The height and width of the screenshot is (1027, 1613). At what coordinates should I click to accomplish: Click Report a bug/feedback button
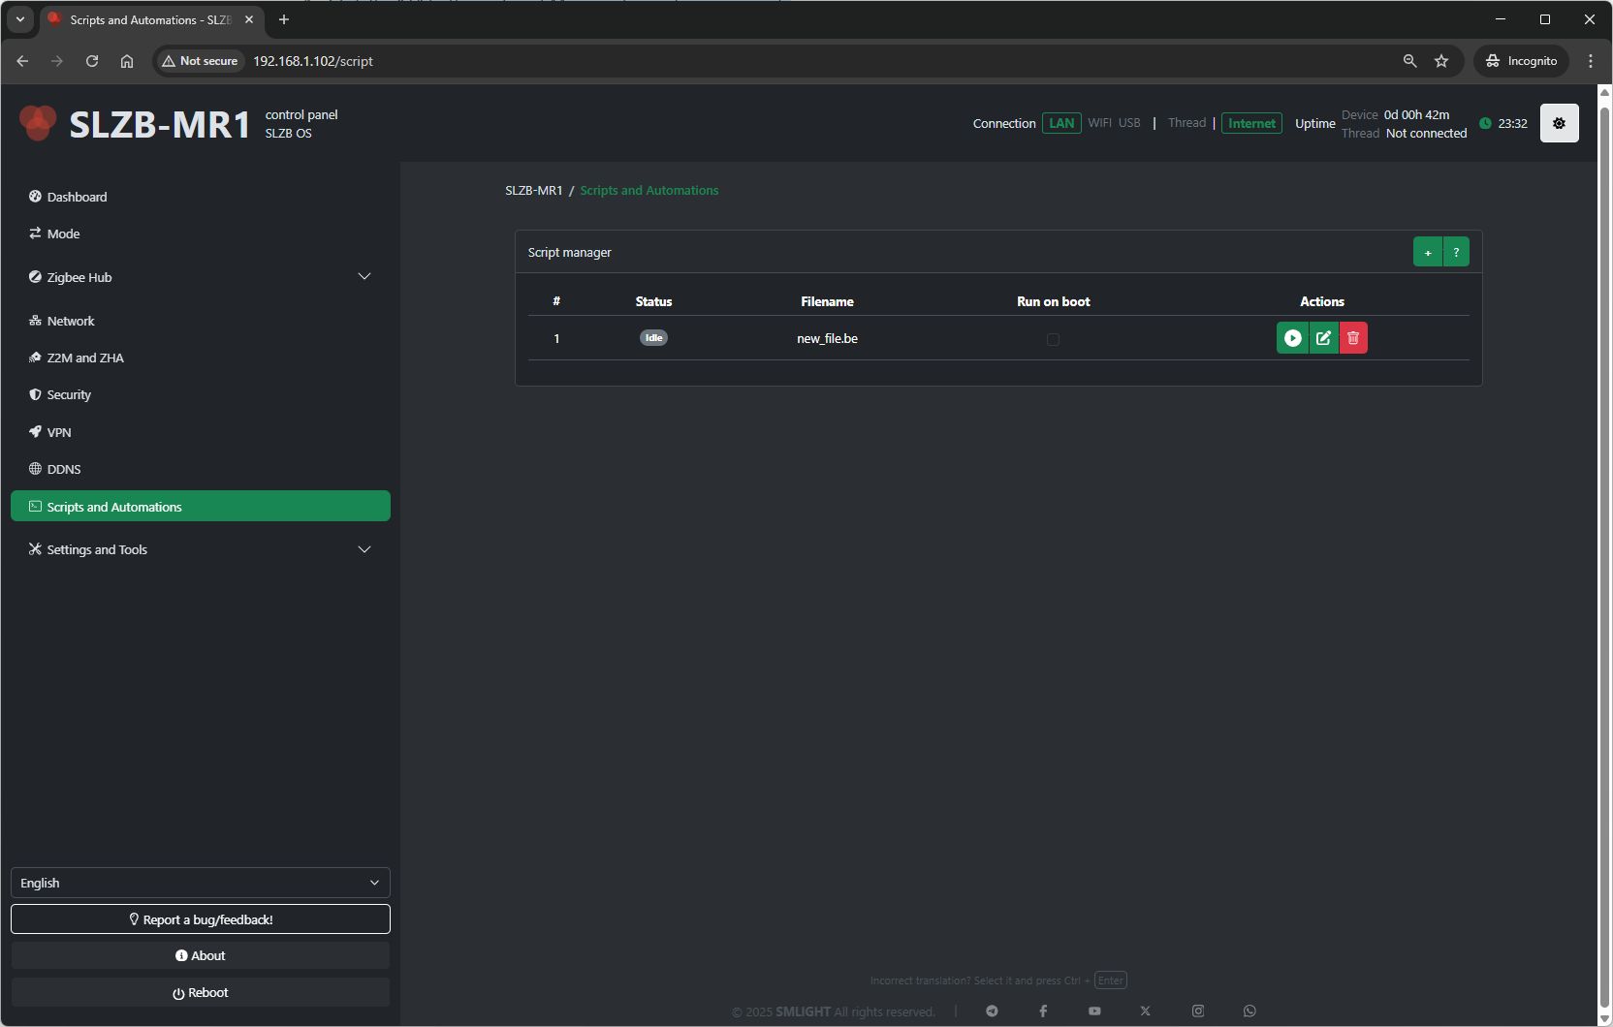pyautogui.click(x=200, y=919)
